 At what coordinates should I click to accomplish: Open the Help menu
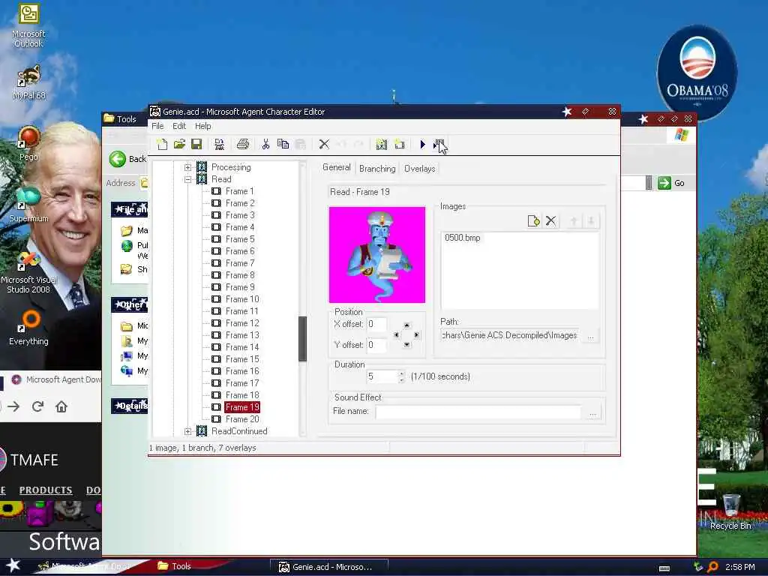(x=202, y=126)
